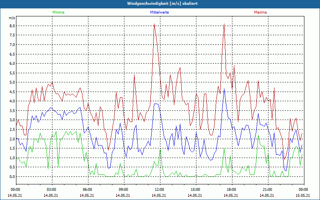Click the 03:00 time axis label
The height and width of the screenshot is (200, 320).
(51, 190)
